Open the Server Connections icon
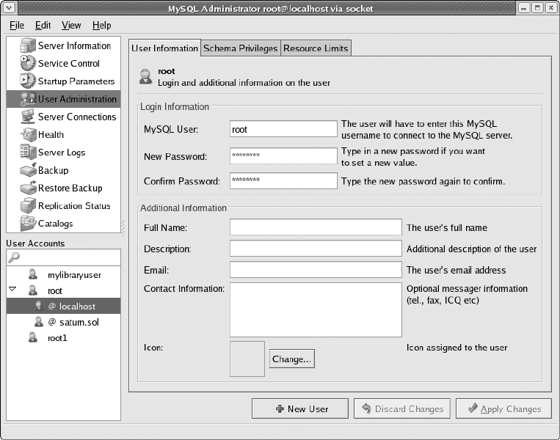 point(28,117)
